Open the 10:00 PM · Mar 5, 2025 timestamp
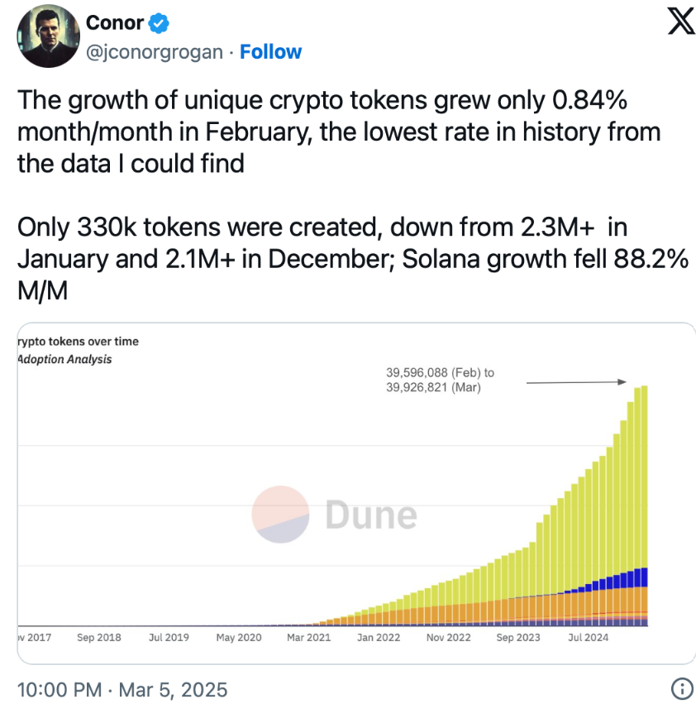 [x=122, y=689]
